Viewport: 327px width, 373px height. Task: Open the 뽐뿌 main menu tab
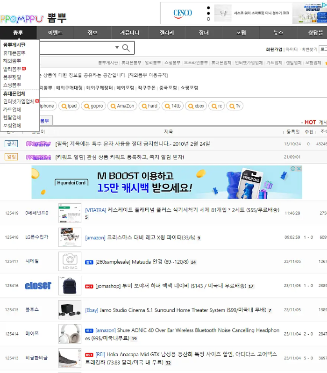(x=18, y=33)
